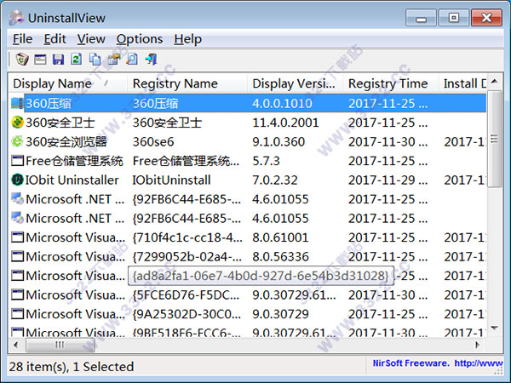Click registry name 360se6
511x383 pixels.
click(x=153, y=141)
